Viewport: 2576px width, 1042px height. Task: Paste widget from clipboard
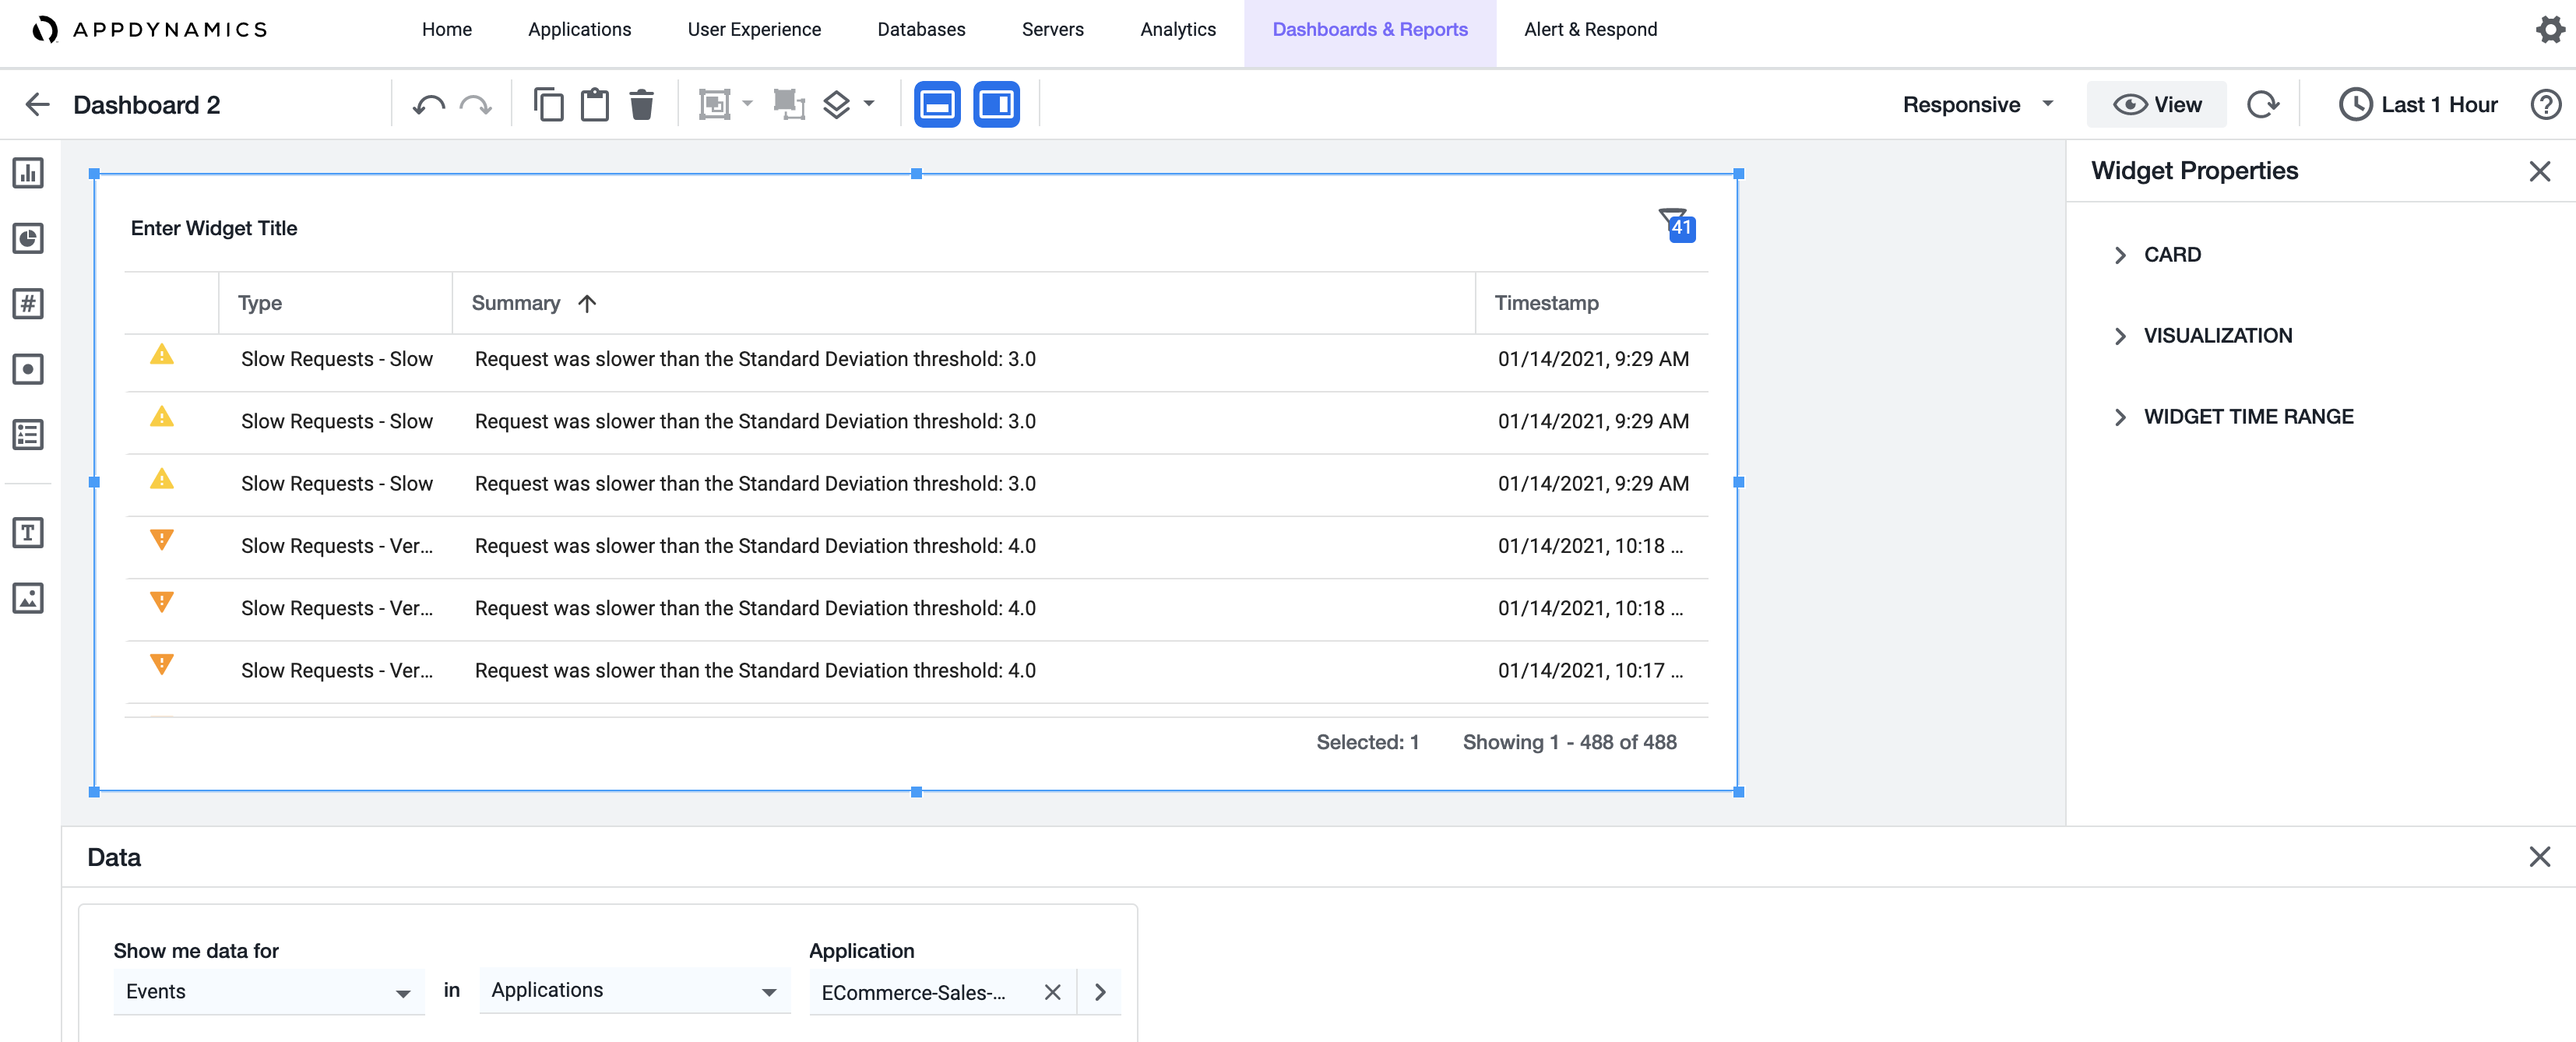pyautogui.click(x=595, y=105)
